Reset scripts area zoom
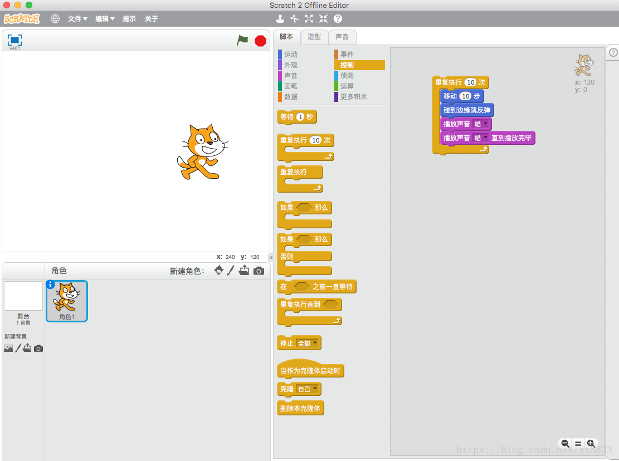The image size is (619, 461). [578, 443]
